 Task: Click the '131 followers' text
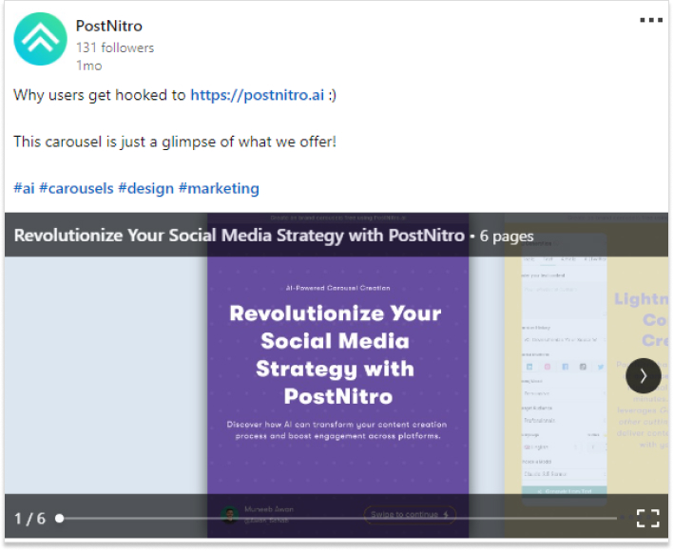(x=115, y=47)
